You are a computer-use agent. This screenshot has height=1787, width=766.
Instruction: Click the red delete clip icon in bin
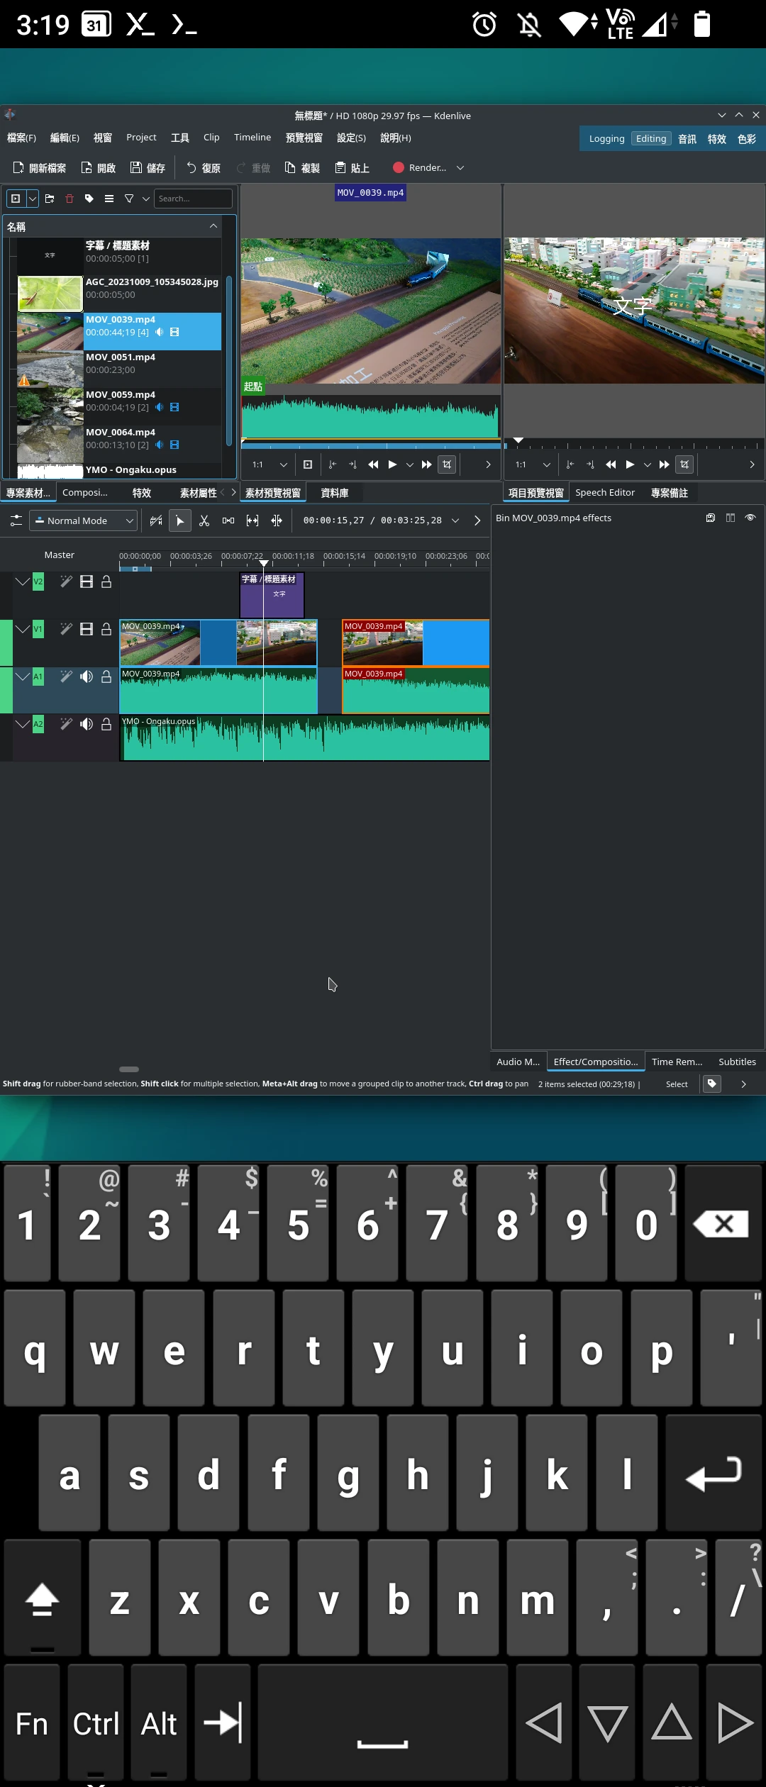pos(70,199)
